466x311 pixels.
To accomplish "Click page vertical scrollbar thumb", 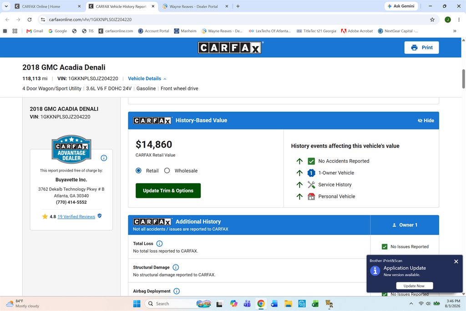I will click(463, 78).
